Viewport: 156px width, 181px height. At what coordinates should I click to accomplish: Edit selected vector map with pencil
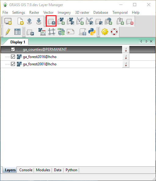(8, 32)
